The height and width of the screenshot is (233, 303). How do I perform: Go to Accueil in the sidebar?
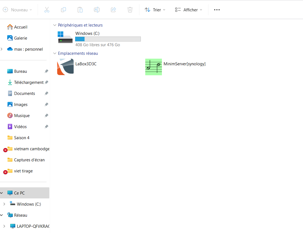[21, 27]
